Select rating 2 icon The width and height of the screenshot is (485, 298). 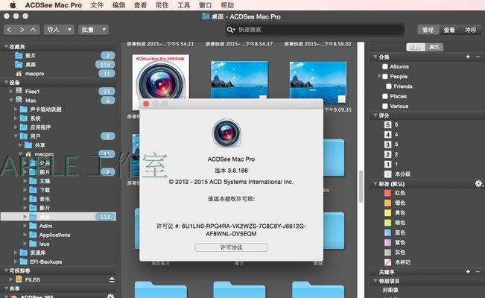tap(387, 154)
